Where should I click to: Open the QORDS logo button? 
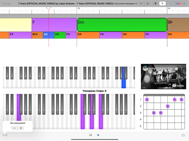click(x=180, y=4)
